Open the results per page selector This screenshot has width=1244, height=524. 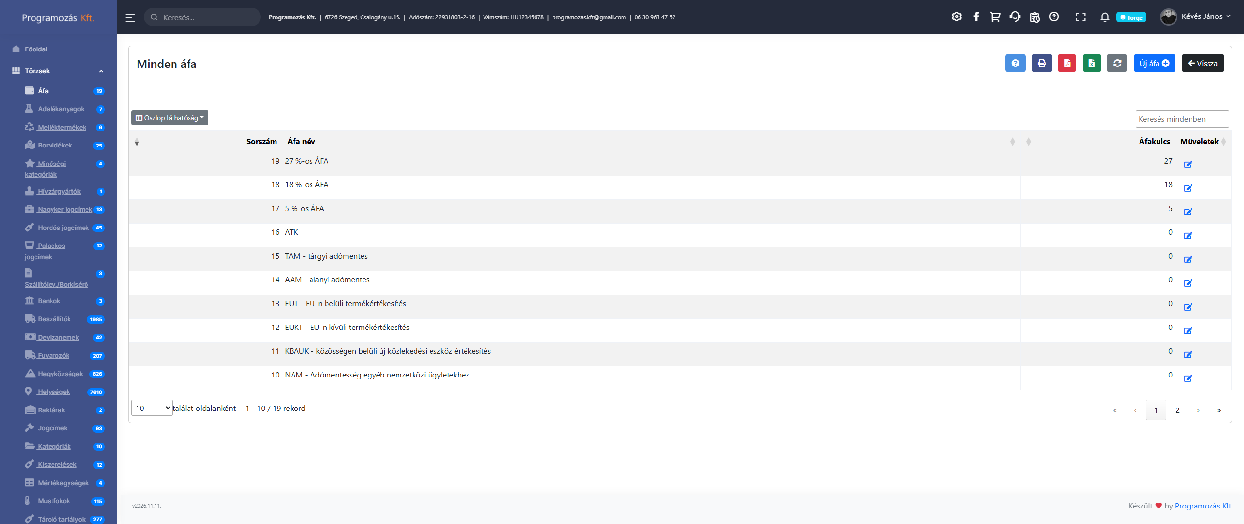[x=151, y=408]
